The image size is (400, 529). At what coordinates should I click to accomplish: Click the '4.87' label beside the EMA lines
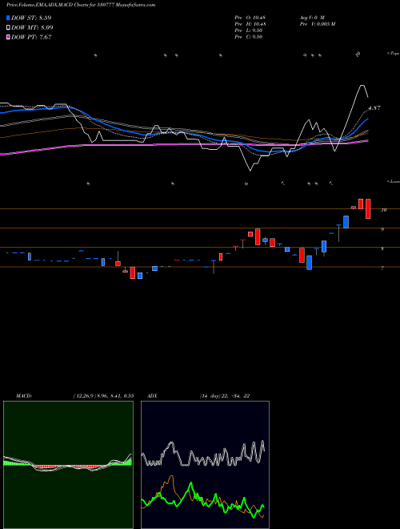[374, 108]
